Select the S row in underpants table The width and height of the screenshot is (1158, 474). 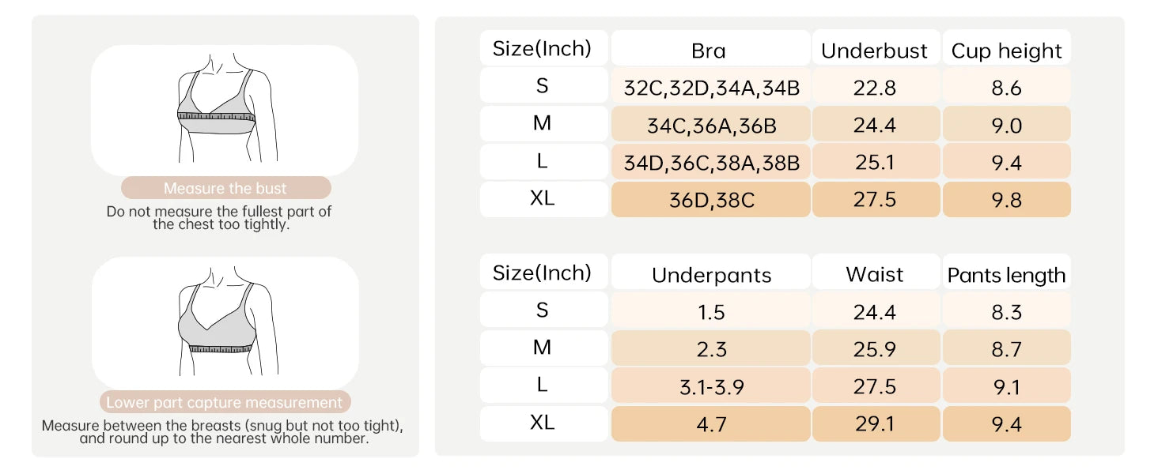(775, 310)
